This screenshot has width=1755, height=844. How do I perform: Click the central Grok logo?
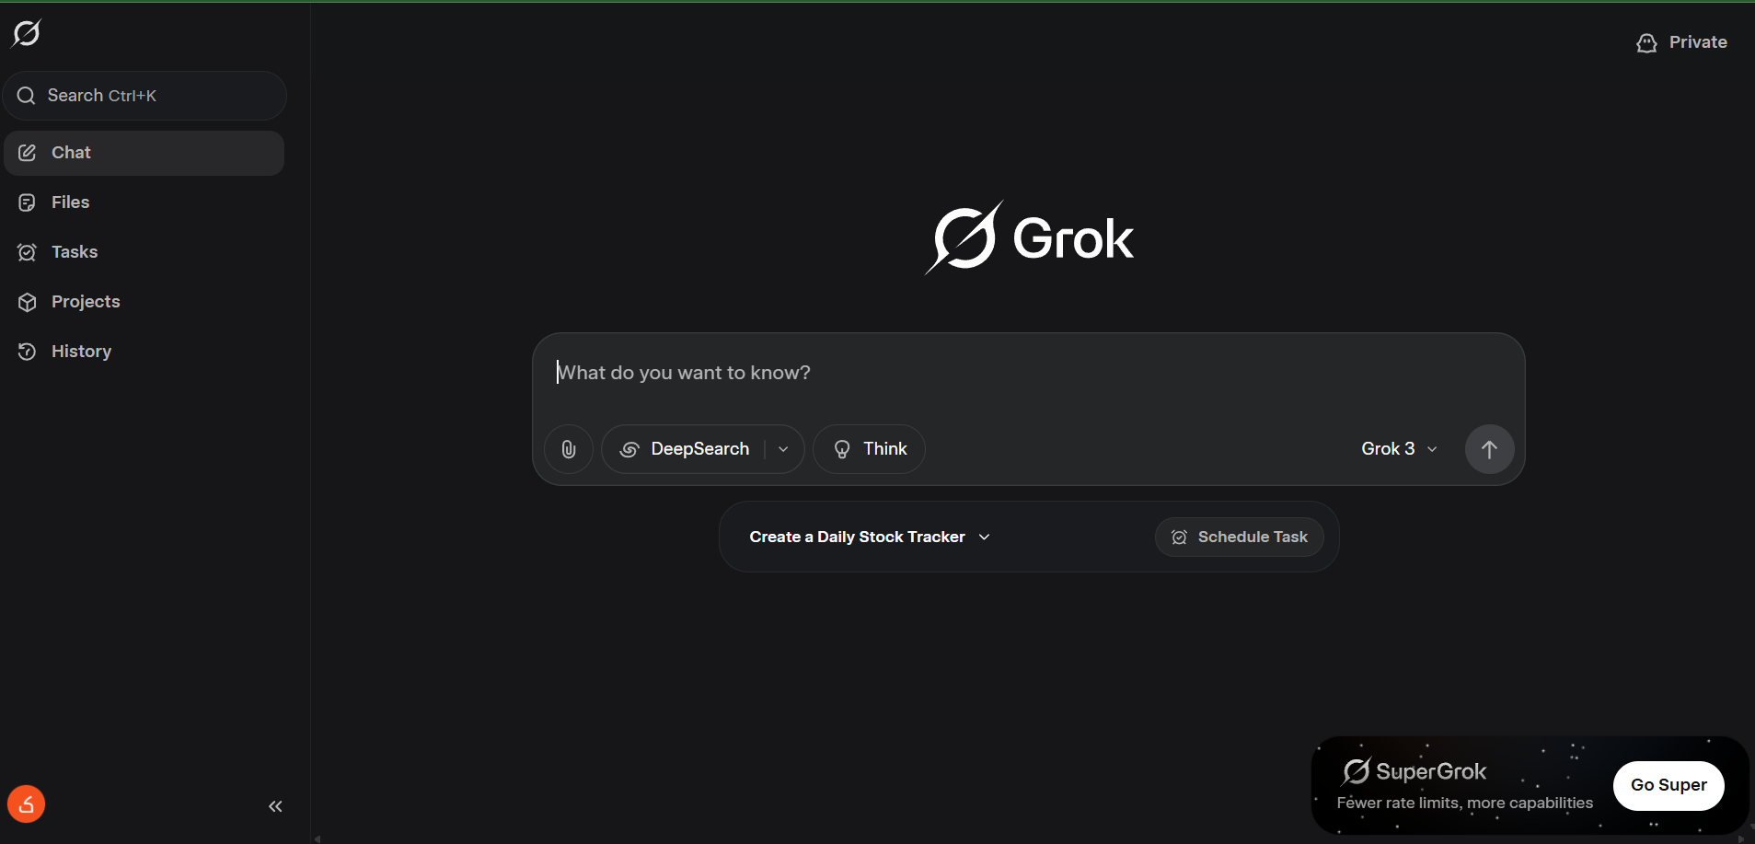pyautogui.click(x=1029, y=238)
